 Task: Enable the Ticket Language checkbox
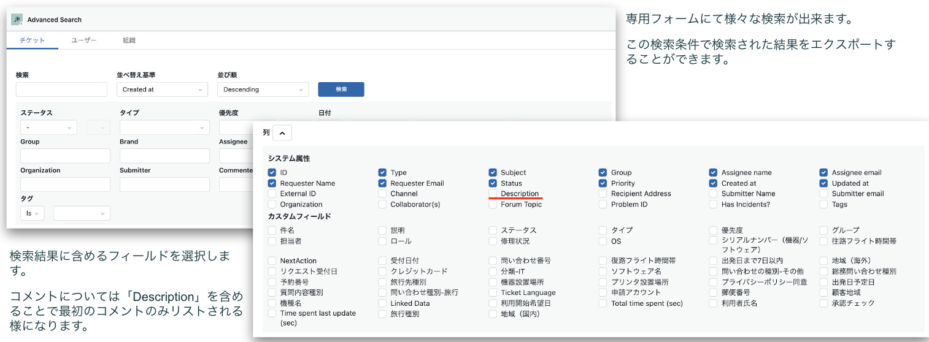pyautogui.click(x=493, y=293)
